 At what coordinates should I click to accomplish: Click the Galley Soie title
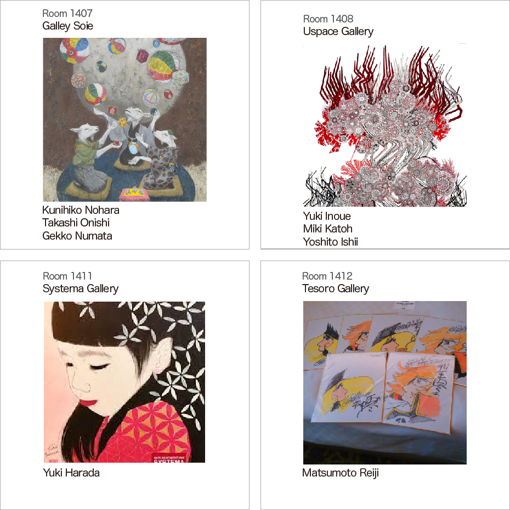pyautogui.click(x=67, y=26)
